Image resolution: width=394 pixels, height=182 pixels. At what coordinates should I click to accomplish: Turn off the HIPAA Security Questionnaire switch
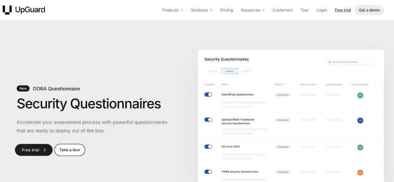tap(208, 172)
